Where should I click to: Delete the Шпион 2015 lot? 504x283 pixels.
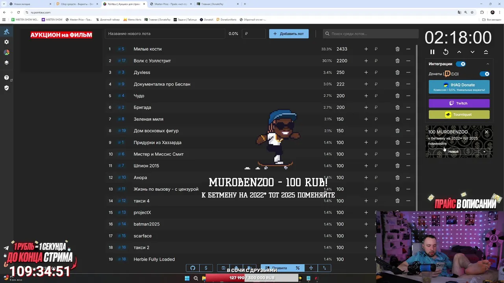397,166
